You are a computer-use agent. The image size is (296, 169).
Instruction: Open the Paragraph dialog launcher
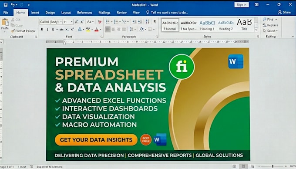click(x=157, y=37)
